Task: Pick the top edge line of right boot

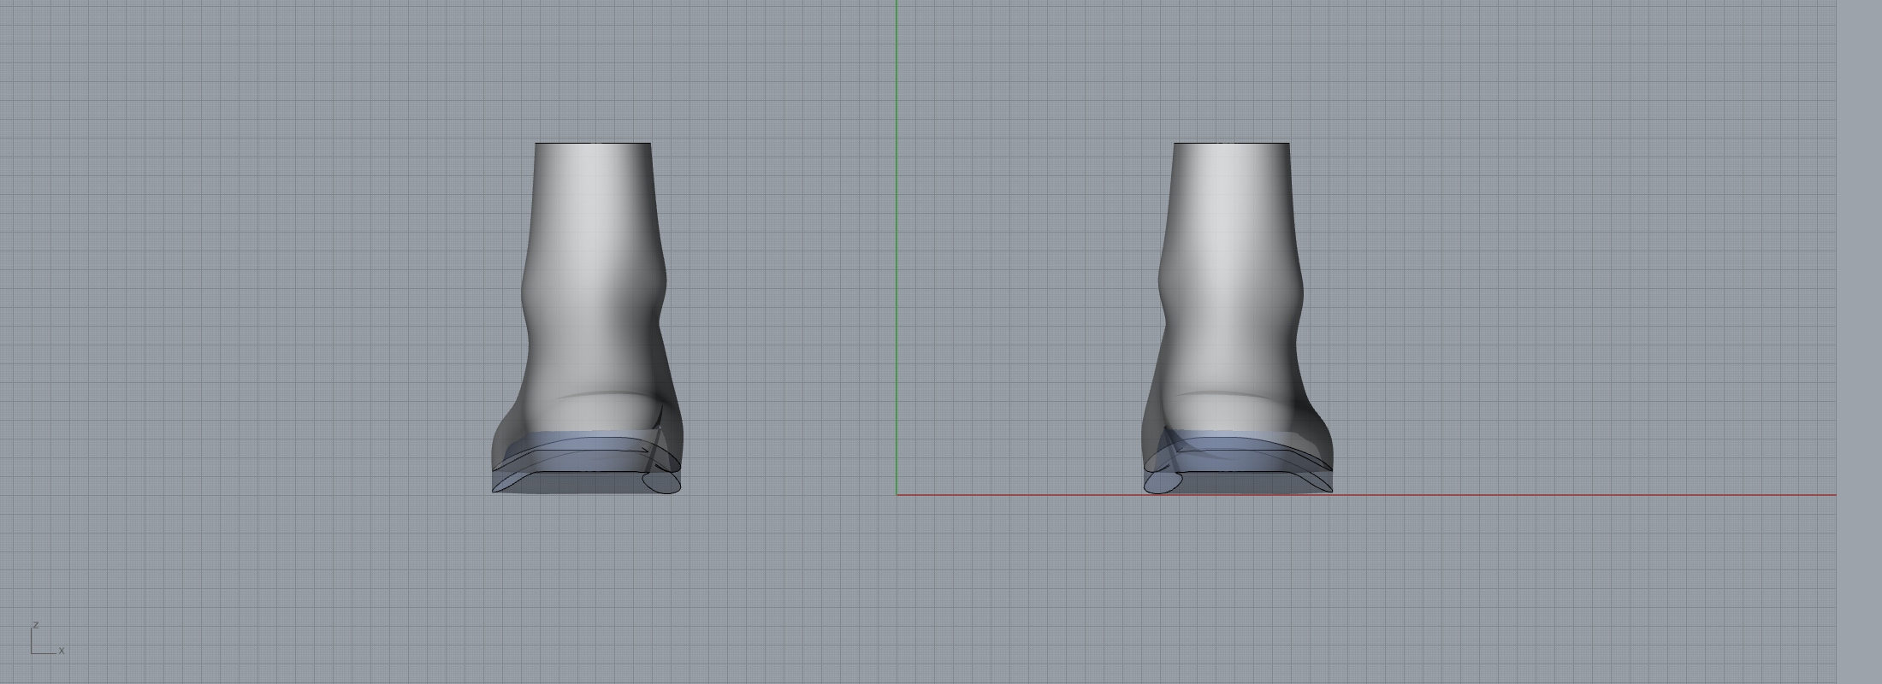Action: (1231, 143)
